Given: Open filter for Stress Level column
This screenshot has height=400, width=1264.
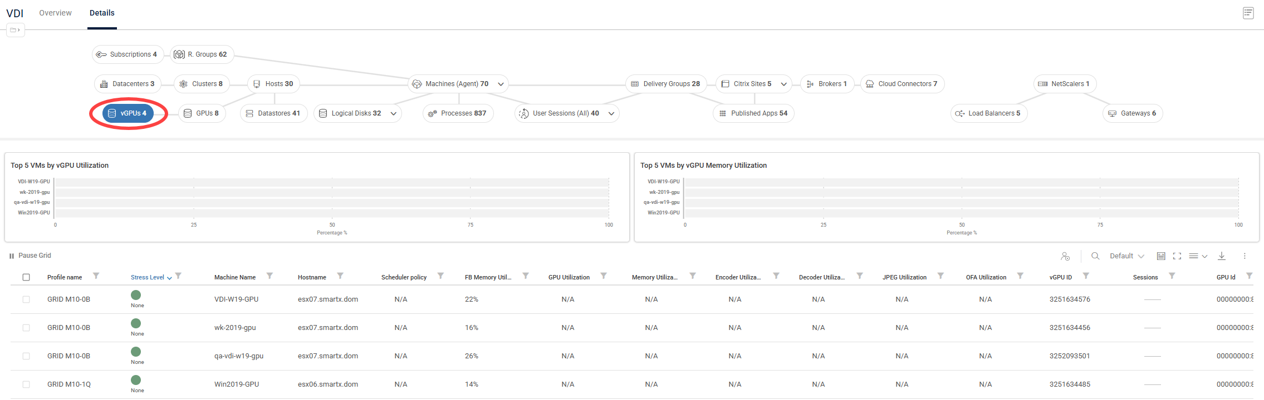Looking at the screenshot, I should [x=178, y=276].
